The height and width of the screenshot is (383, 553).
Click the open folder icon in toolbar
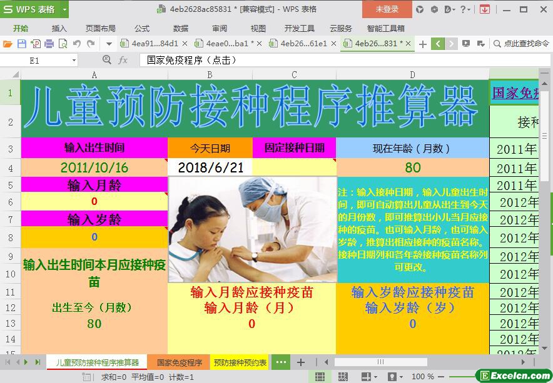[8, 44]
